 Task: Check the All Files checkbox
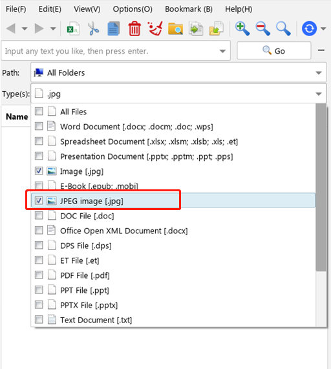pos(39,111)
